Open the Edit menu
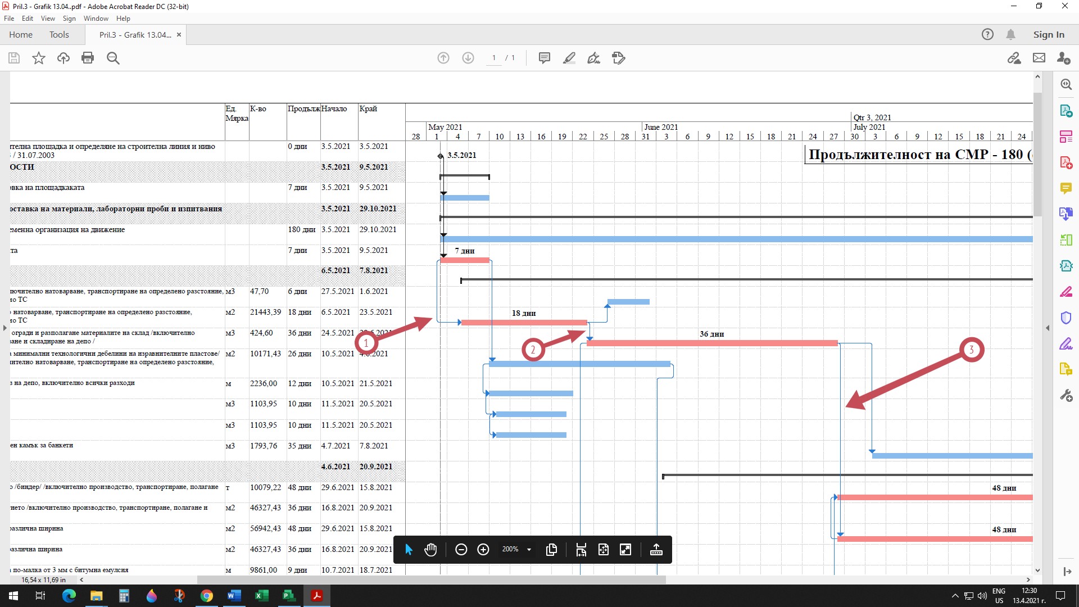The image size is (1079, 607). (x=28, y=19)
